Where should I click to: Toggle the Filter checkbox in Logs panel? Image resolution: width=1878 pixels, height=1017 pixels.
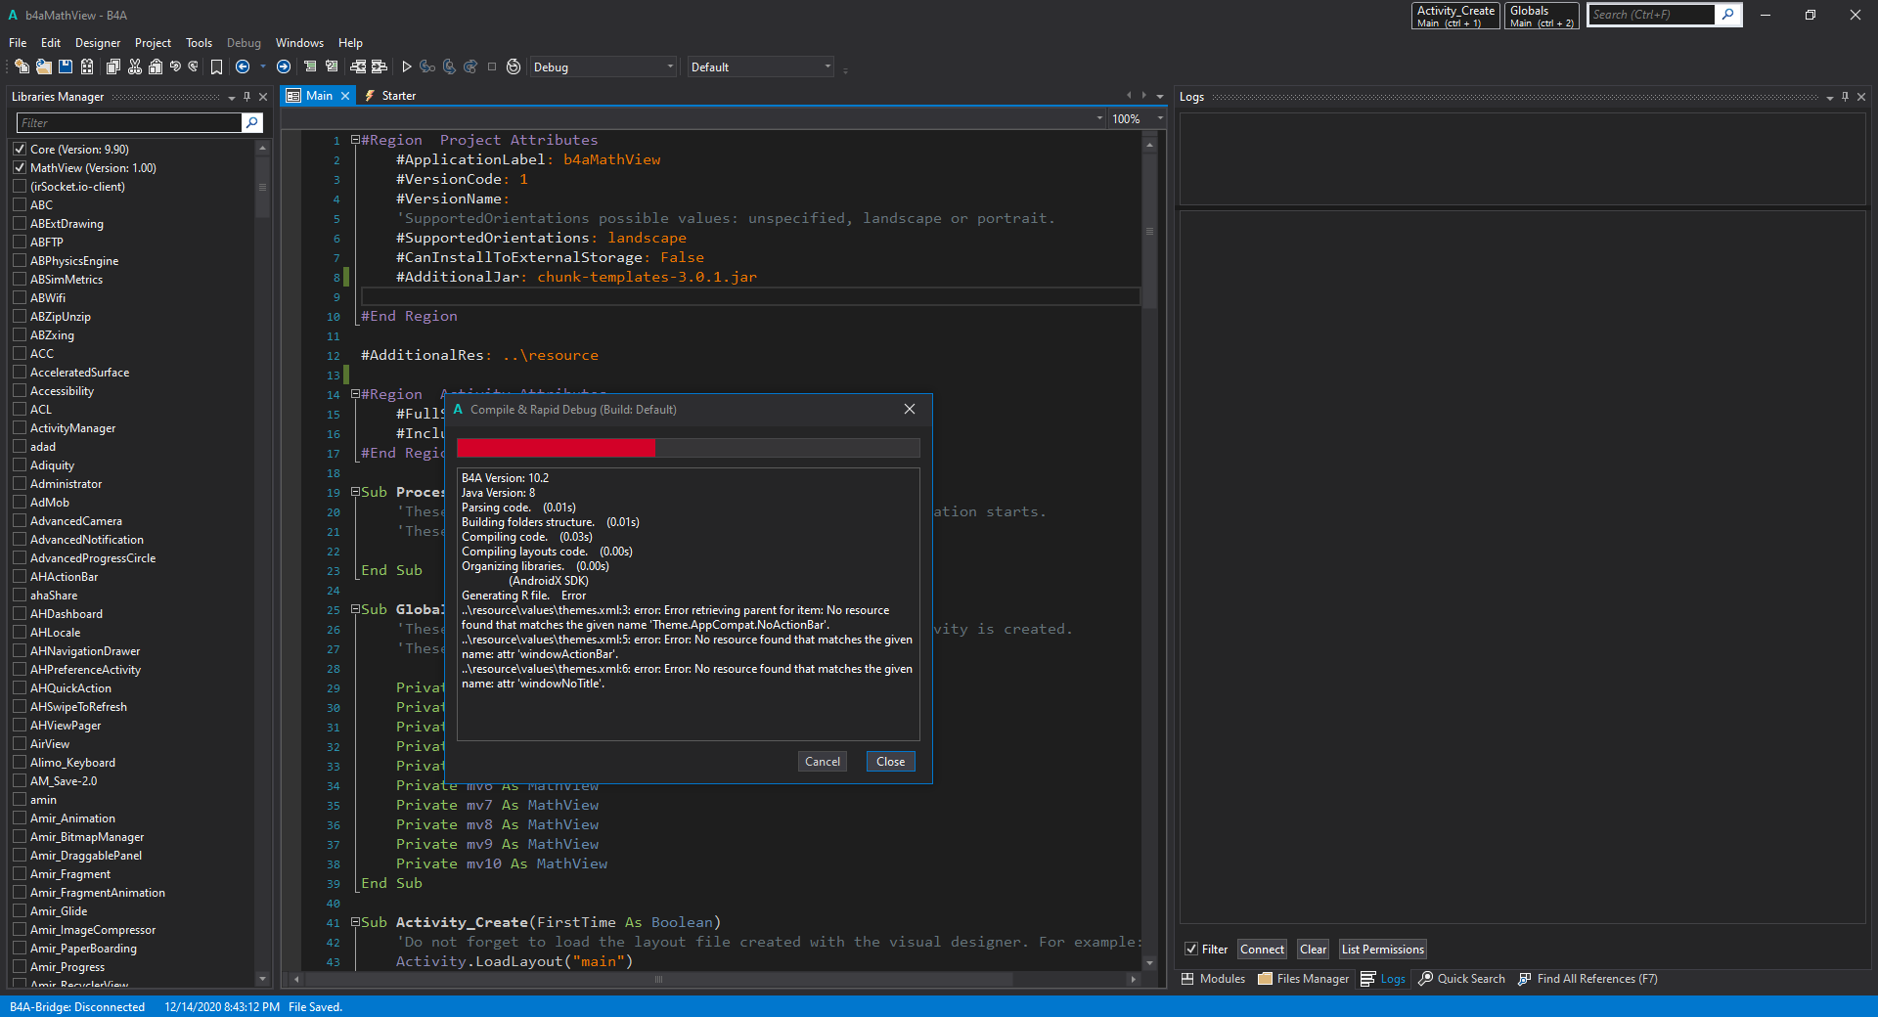pos(1191,949)
